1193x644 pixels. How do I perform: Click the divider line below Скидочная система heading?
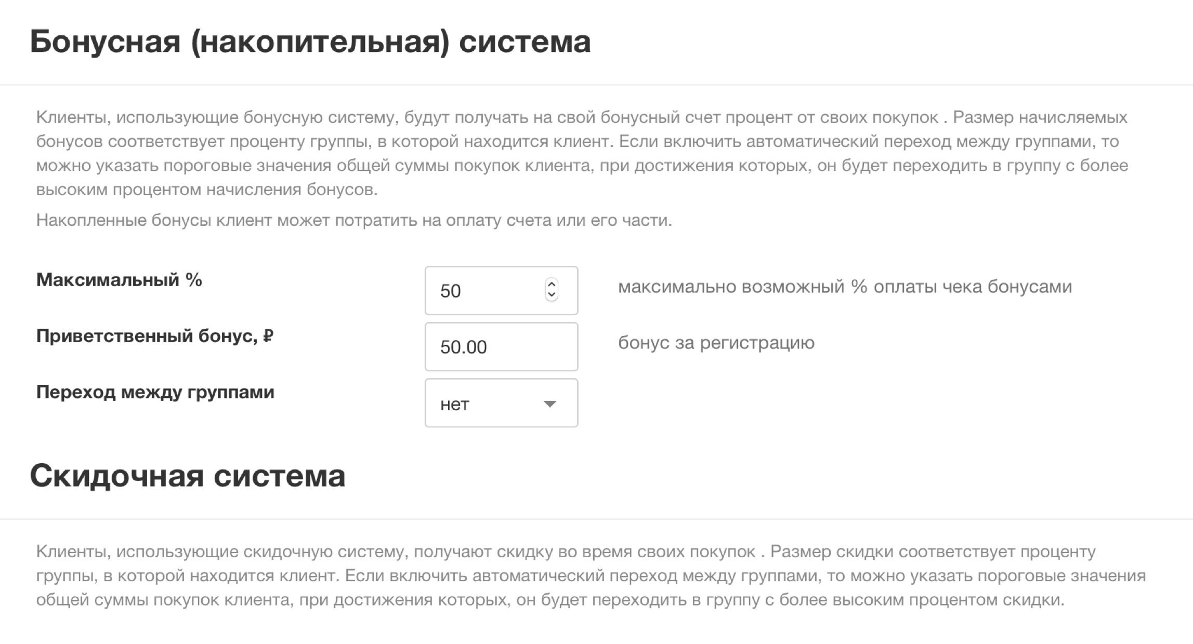[x=596, y=519]
